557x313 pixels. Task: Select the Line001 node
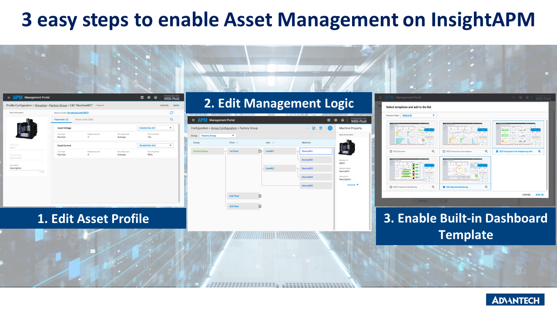(x=280, y=151)
